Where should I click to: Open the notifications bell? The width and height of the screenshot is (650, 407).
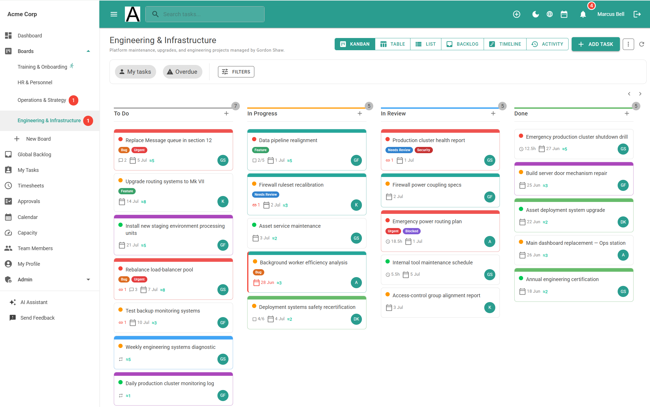(583, 14)
